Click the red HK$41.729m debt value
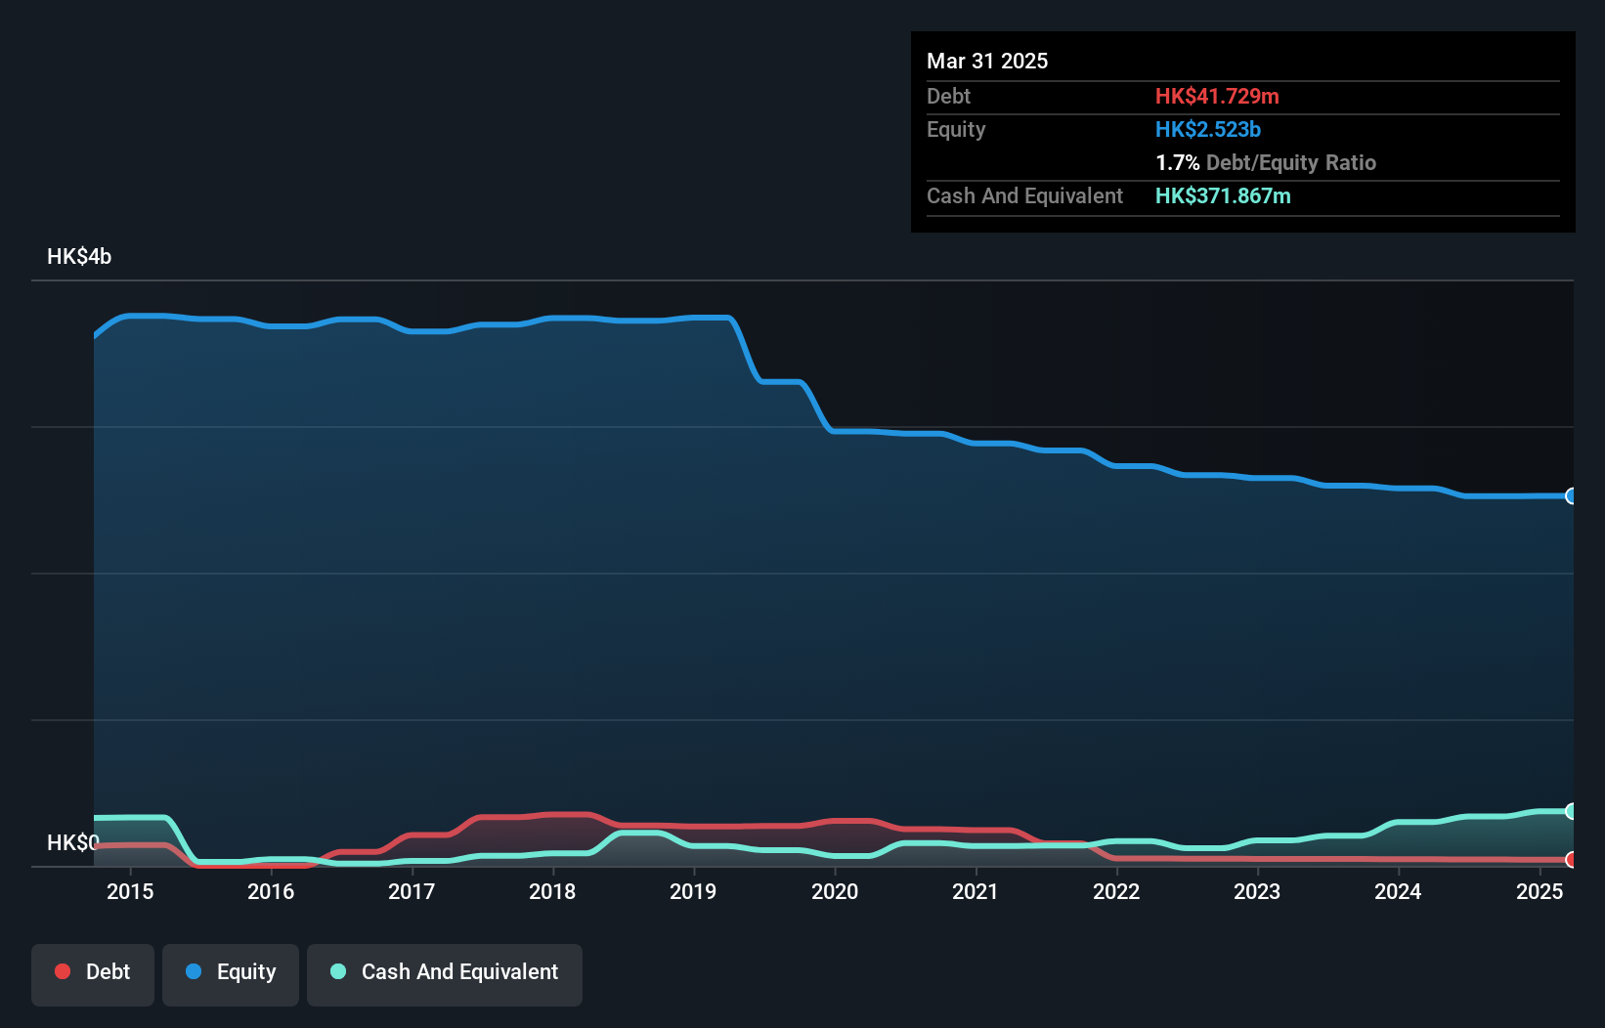Screen dimensions: 1605x1028 click(x=1217, y=96)
